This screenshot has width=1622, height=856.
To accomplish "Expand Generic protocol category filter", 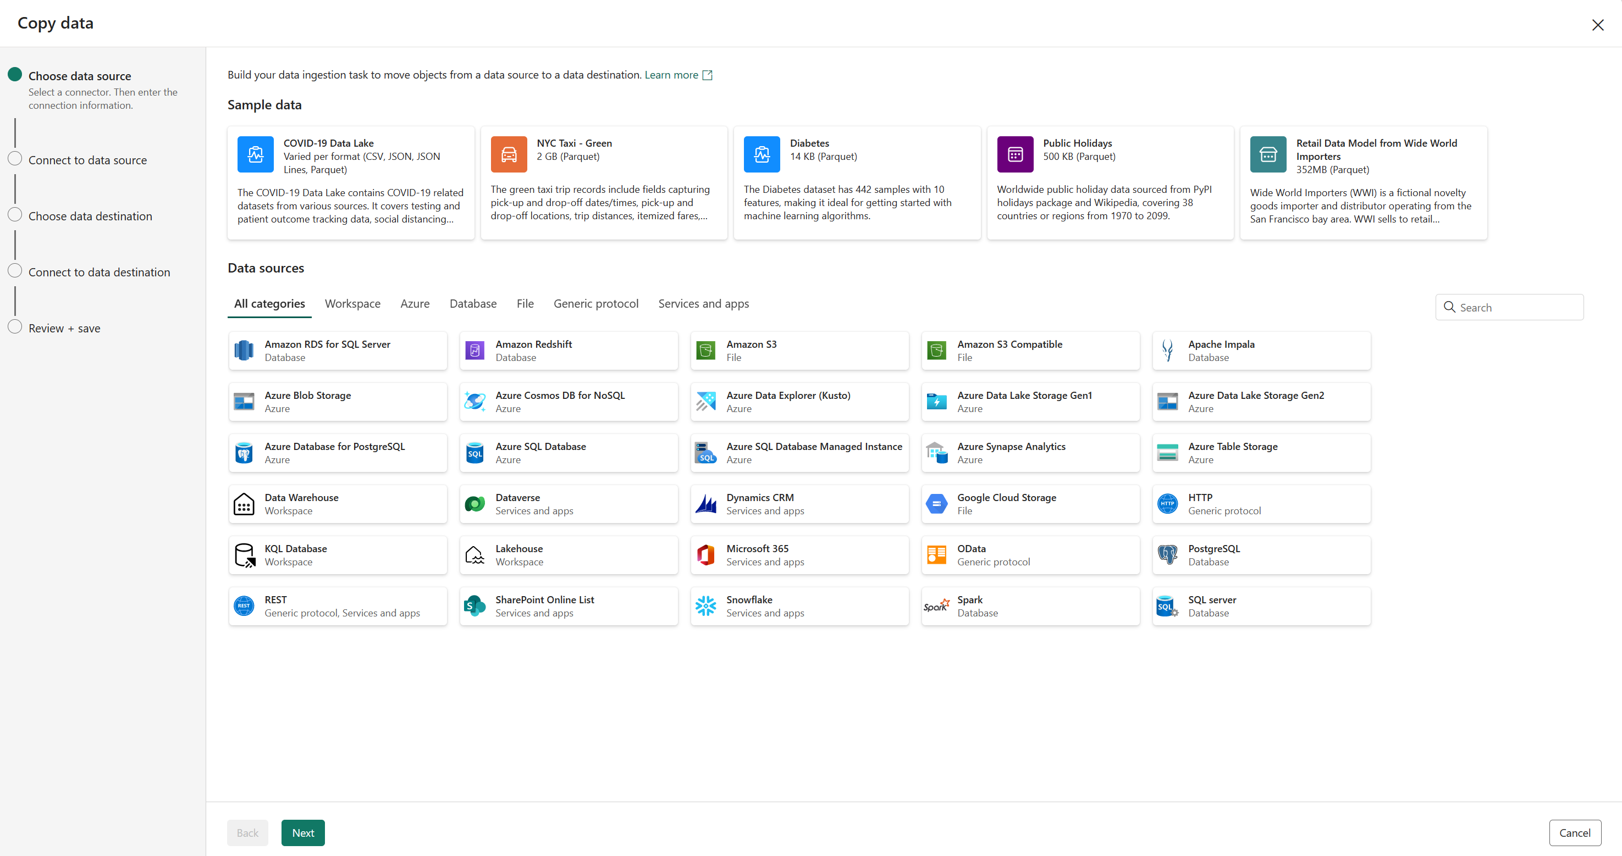I will [x=595, y=303].
